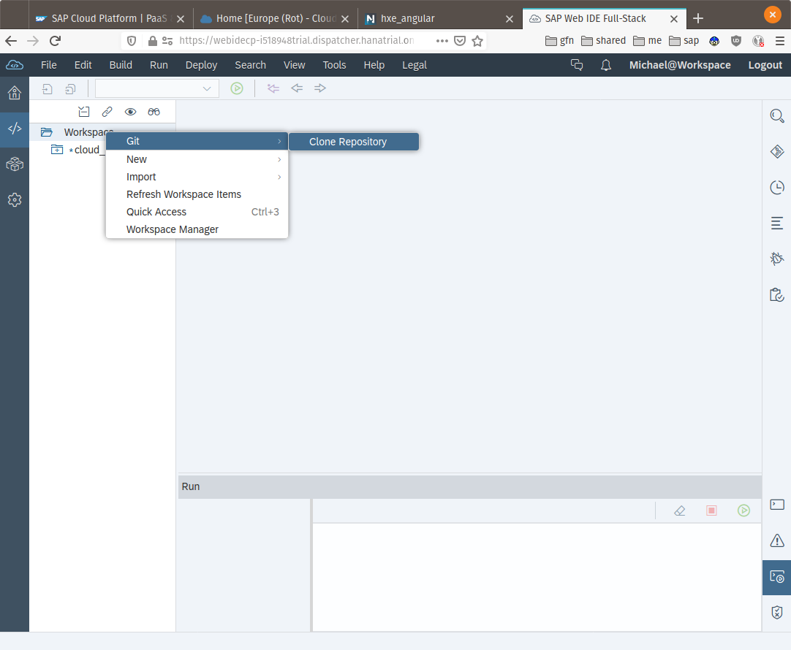Expand the cloud_ project folder
Viewport: 791px width, 650px height.
[57, 150]
